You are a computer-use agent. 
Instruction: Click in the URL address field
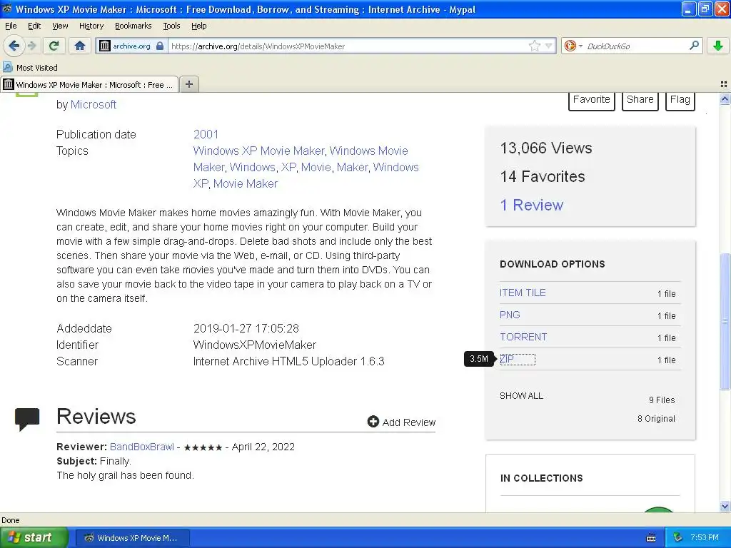coord(348,46)
